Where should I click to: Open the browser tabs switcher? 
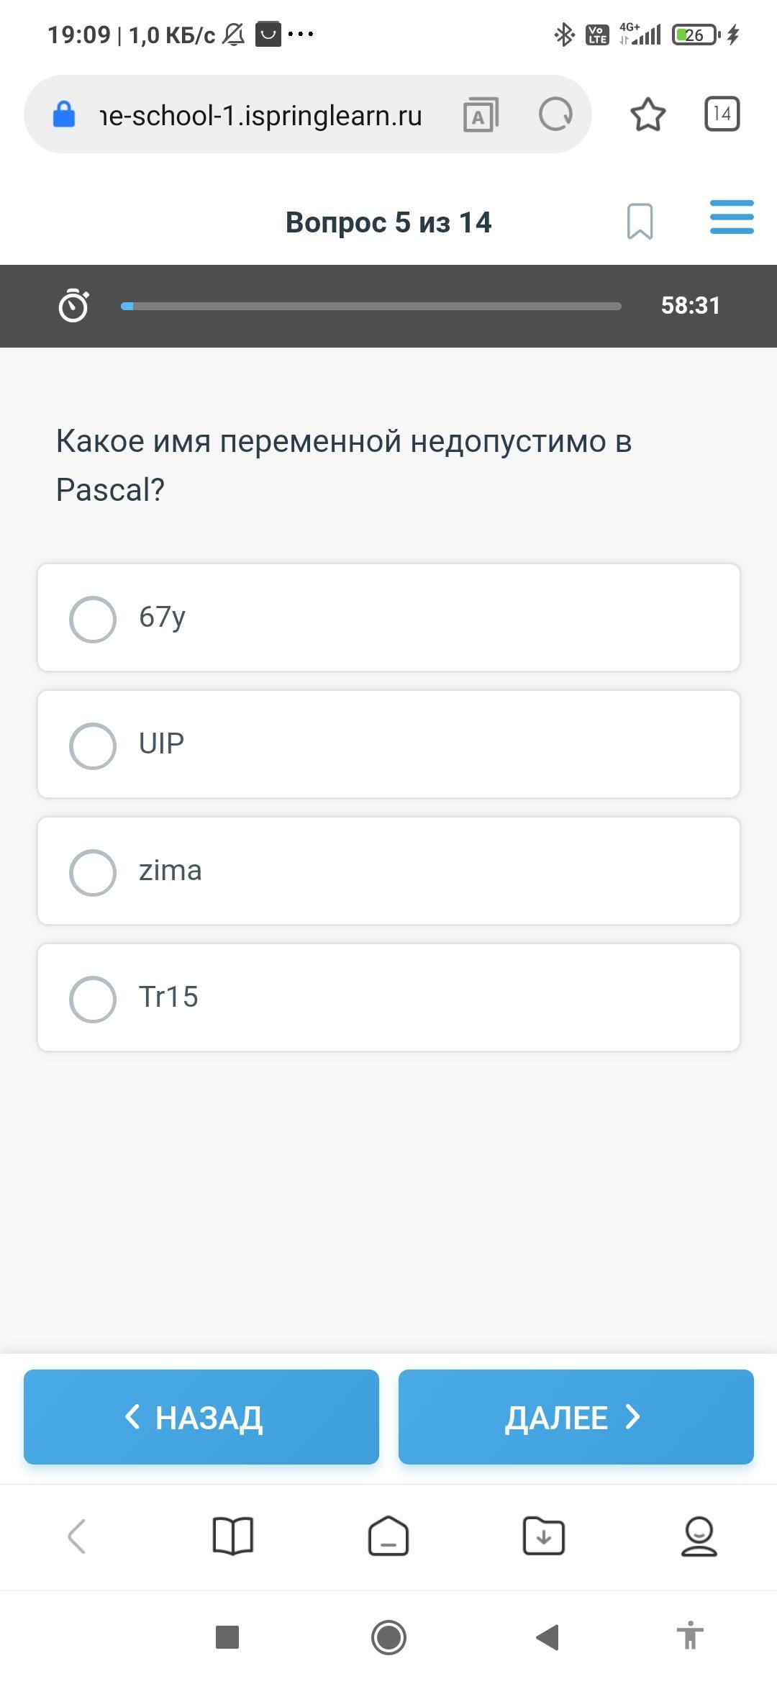722,114
